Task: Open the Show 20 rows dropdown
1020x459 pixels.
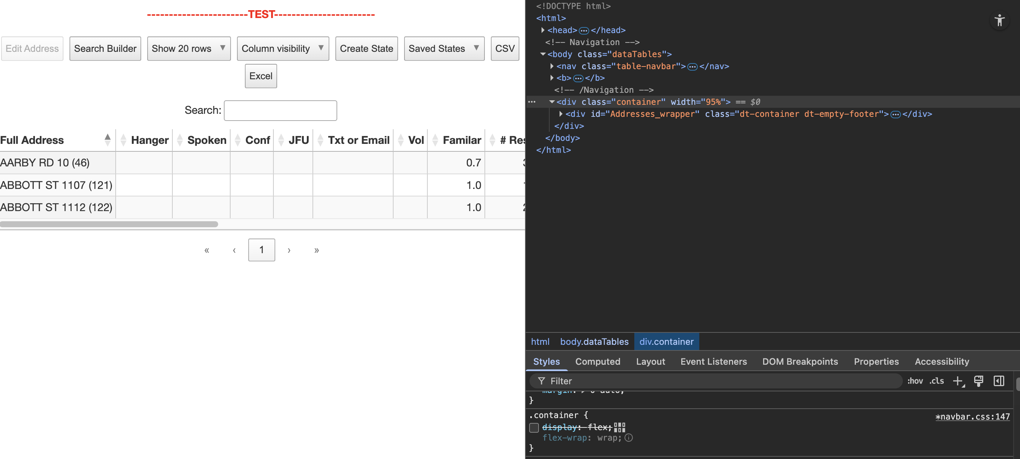Action: [189, 49]
